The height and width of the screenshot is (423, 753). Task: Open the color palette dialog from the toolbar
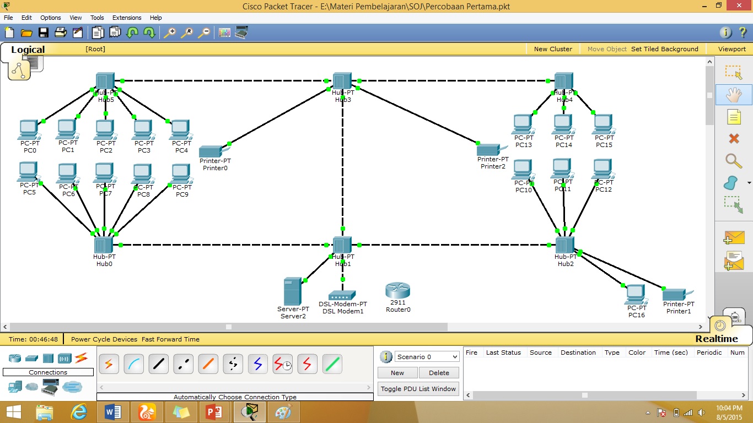click(224, 32)
